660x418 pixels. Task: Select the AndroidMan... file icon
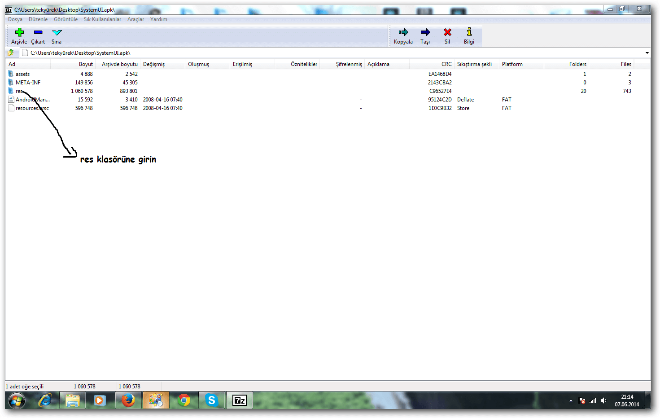pyautogui.click(x=11, y=100)
